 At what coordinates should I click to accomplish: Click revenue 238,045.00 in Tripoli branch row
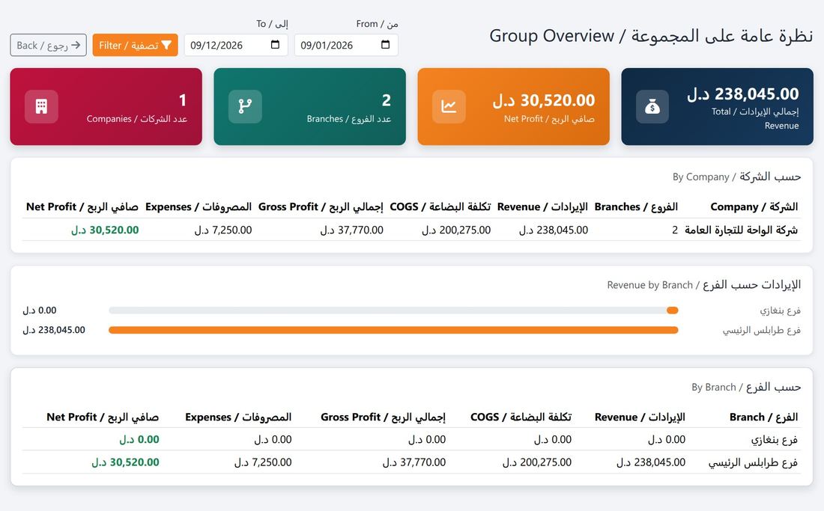651,462
